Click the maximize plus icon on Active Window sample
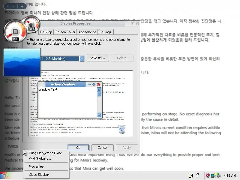 pyautogui.click(x=94, y=84)
